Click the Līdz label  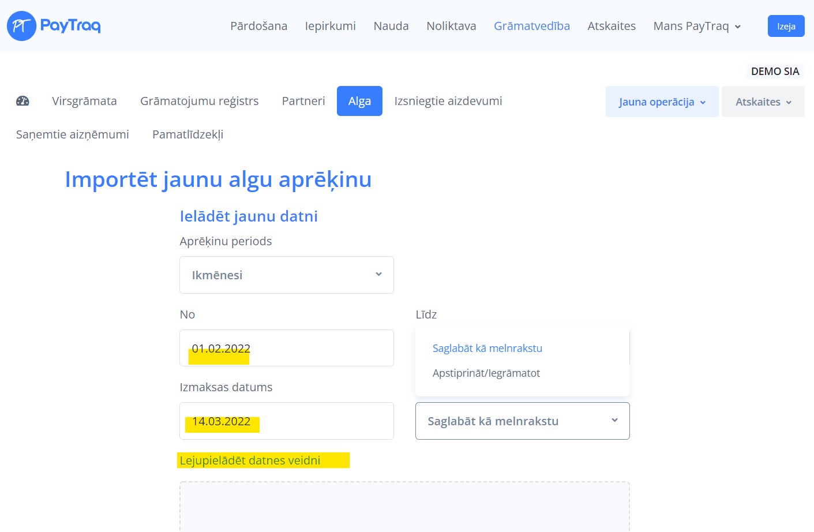click(426, 314)
